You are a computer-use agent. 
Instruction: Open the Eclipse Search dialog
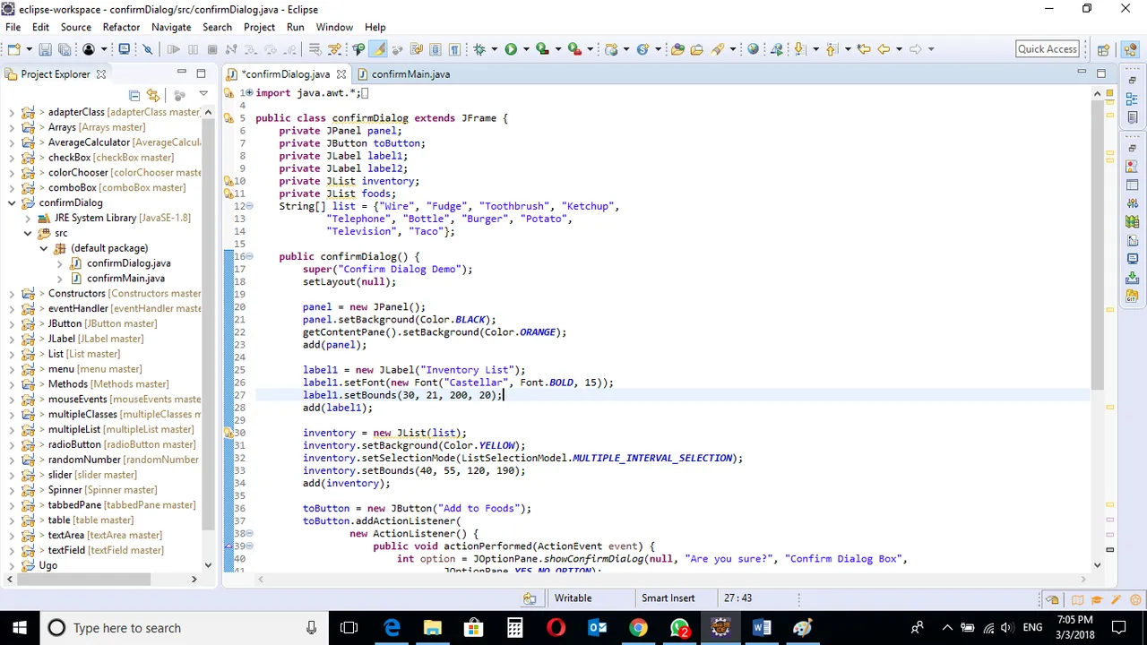(217, 27)
